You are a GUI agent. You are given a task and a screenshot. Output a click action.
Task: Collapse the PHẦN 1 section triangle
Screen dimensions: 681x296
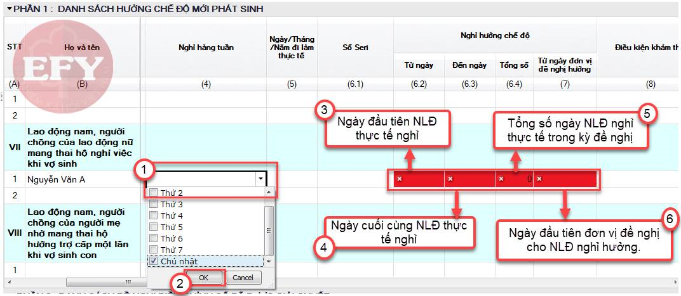pos(9,9)
